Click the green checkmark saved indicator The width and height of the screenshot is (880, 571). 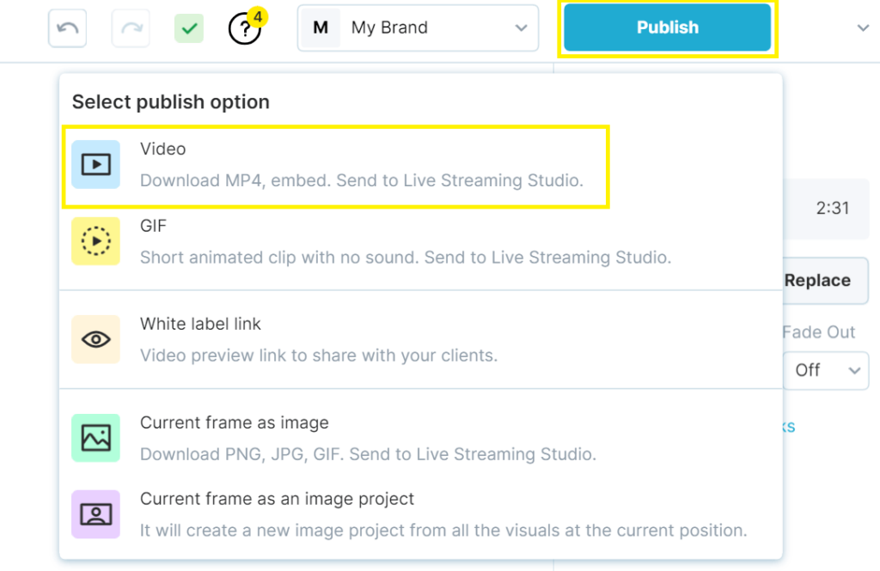(x=188, y=27)
